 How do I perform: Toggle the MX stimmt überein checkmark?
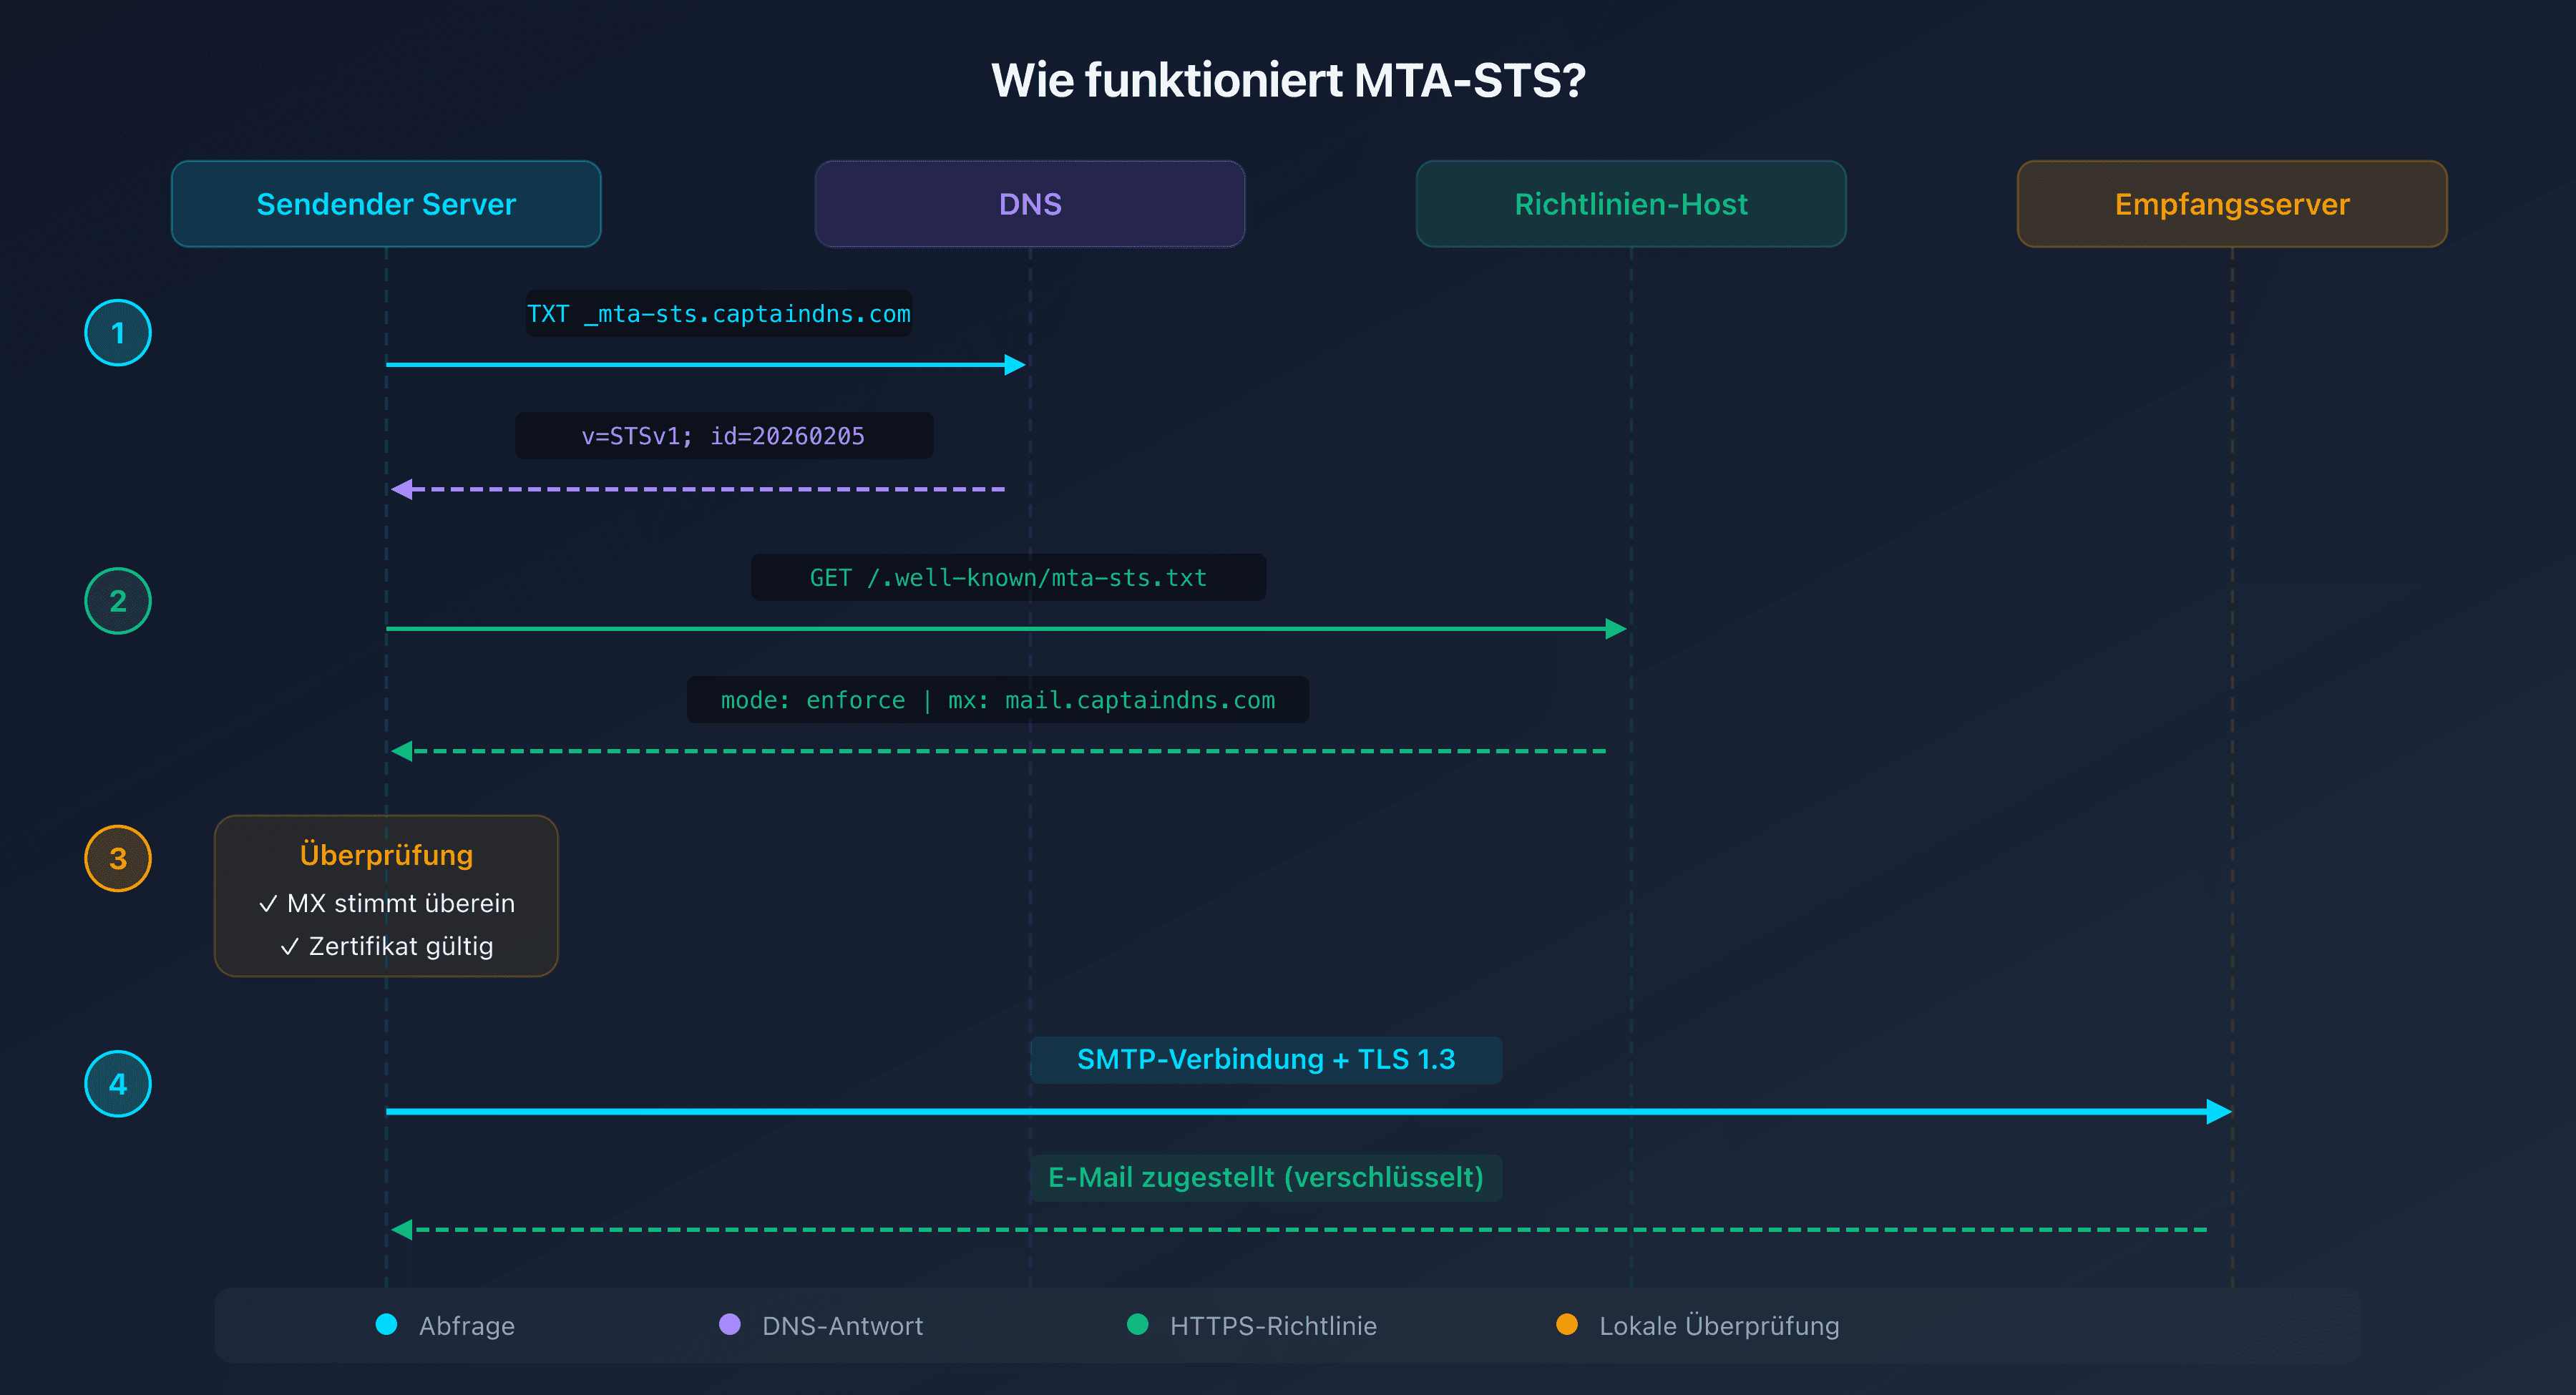268,903
